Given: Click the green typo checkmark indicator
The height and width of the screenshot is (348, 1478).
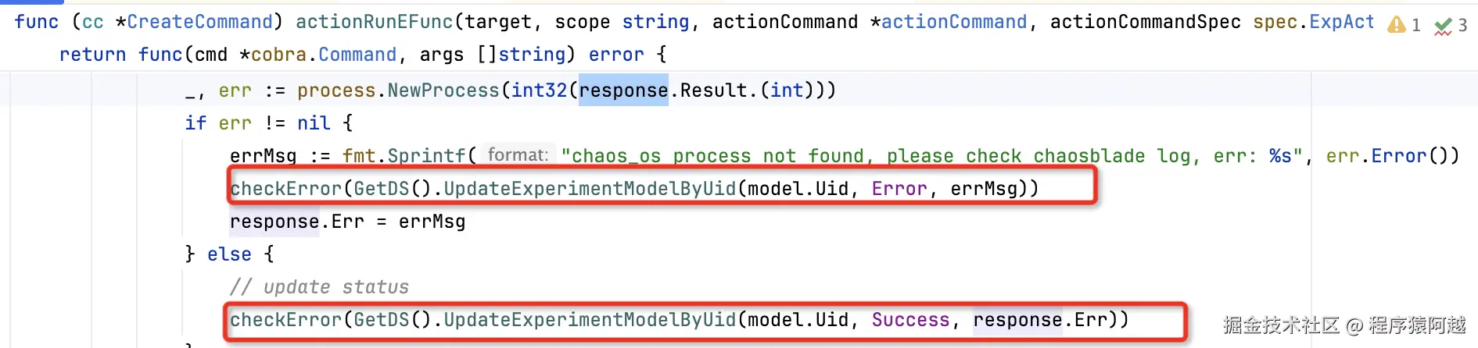Looking at the screenshot, I should 1443,27.
